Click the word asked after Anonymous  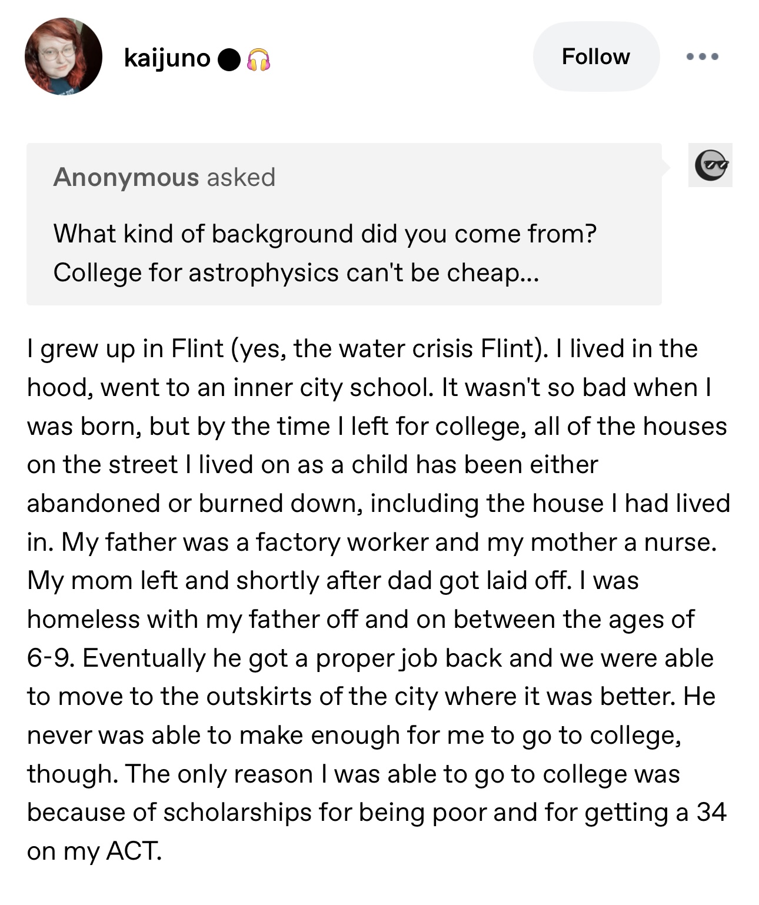[x=241, y=177]
